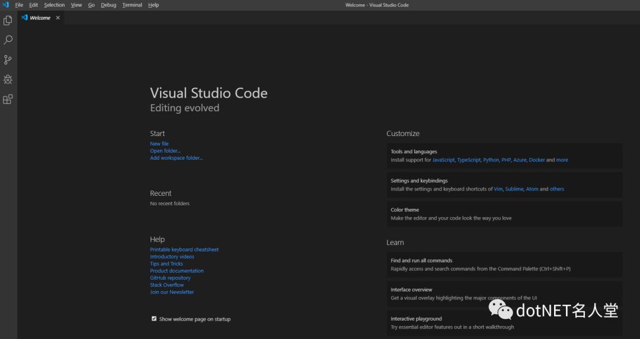Viewport: 640px width, 339px height.
Task: Open the Source Control view icon
Action: pyautogui.click(x=8, y=60)
